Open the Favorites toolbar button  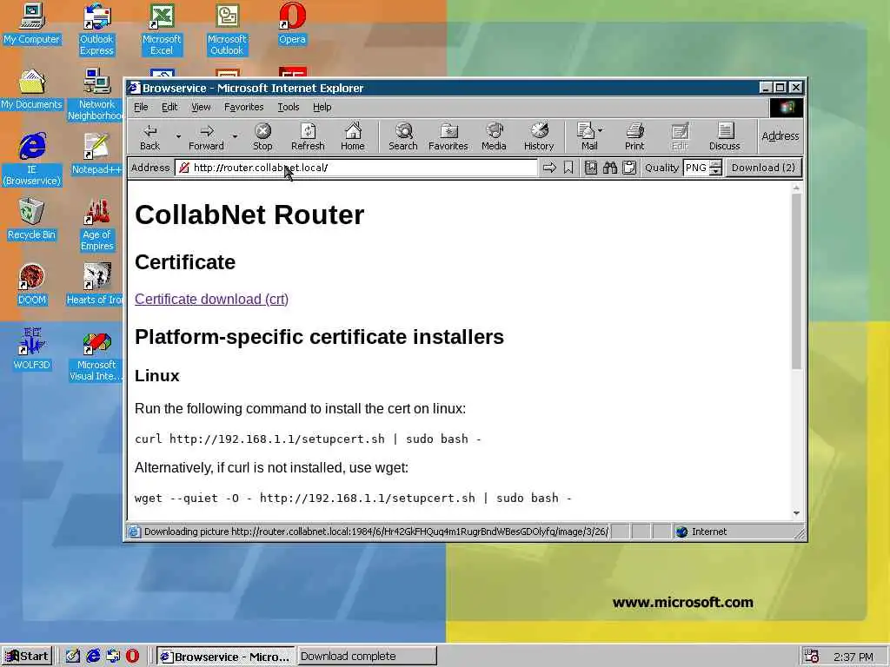(x=448, y=136)
